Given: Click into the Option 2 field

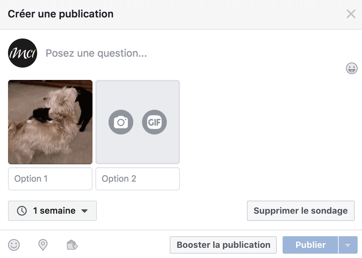Looking at the screenshot, I should pos(138,179).
